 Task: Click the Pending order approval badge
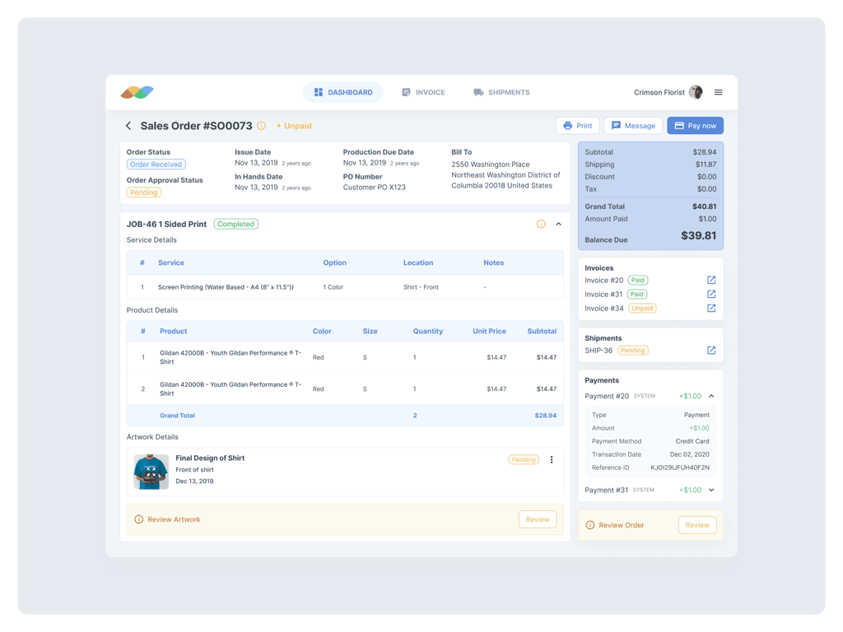tap(143, 193)
